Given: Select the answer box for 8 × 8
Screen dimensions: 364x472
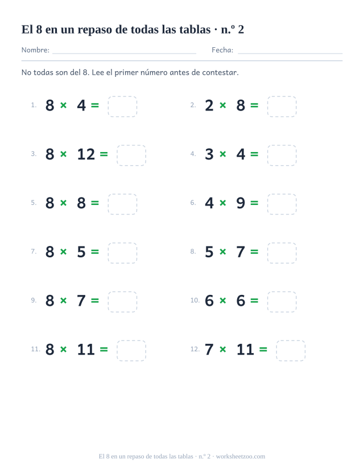Looking at the screenshot, I should [122, 204].
